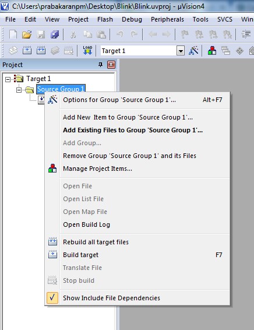Image resolution: width=254 pixels, height=330 pixels.
Task: Collapse the Source Group 1 tree node
Action: (x=19, y=90)
